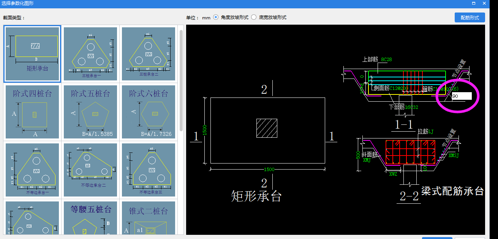Edit the 100 dimension in section 2-2
The height and width of the screenshot is (239, 498).
coord(425,168)
